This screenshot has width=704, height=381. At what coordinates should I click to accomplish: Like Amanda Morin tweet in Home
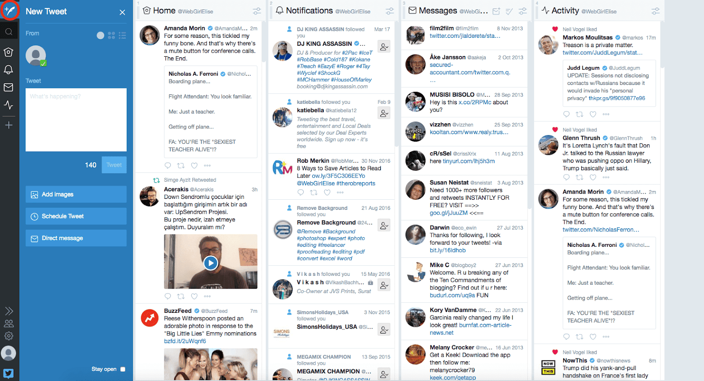tap(194, 165)
